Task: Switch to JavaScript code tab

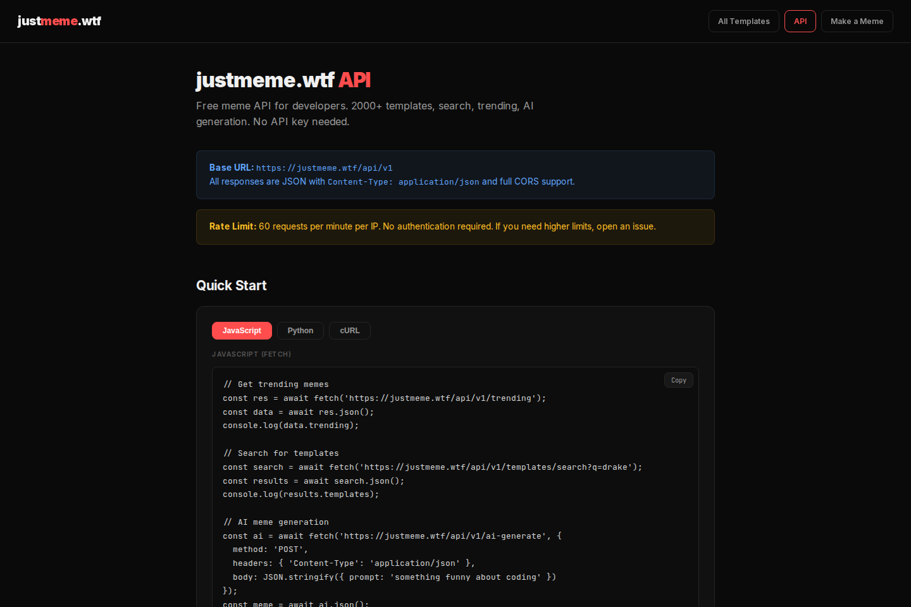Action: click(x=242, y=331)
